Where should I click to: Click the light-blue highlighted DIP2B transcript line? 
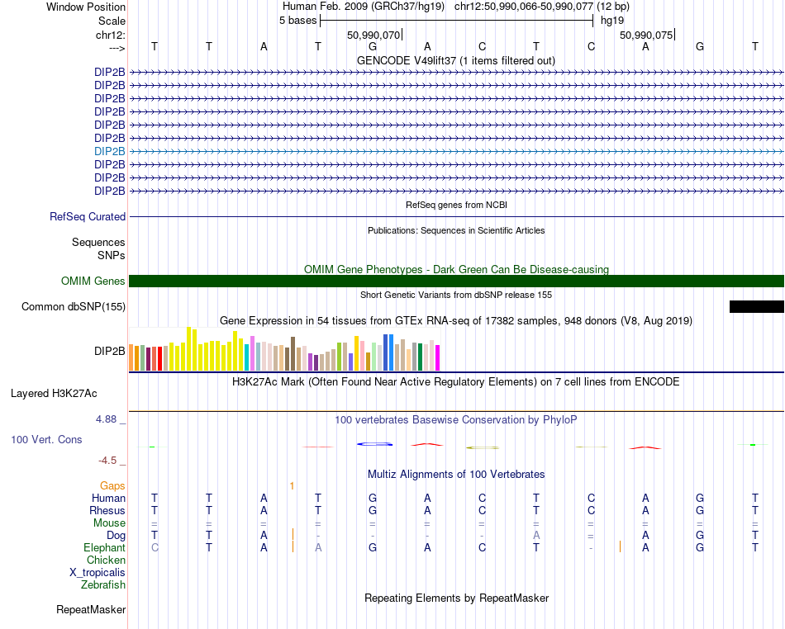[x=456, y=151]
